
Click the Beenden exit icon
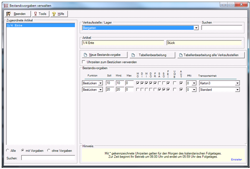9,14
